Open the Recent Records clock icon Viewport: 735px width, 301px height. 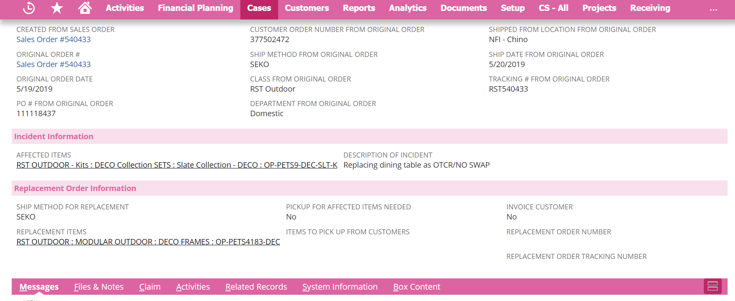click(29, 8)
